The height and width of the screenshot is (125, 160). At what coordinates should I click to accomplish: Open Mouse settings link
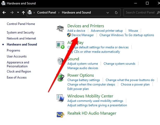(133, 31)
